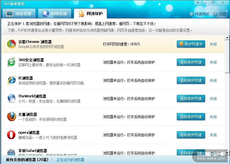Click the 网络连接 globe icon
The height and width of the screenshot is (164, 230).
point(45,14)
